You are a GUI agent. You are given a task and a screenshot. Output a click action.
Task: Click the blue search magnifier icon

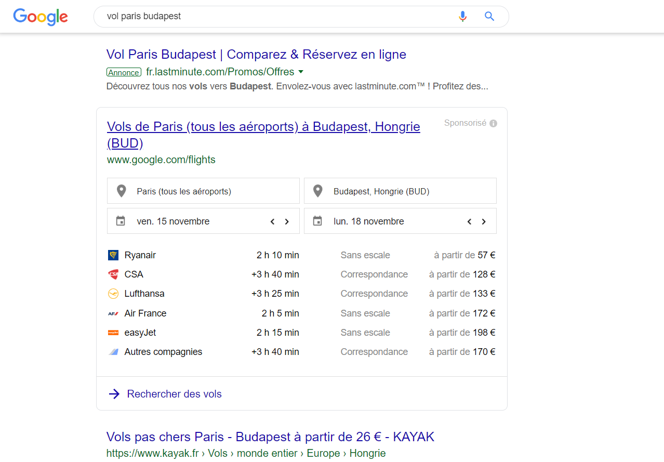[489, 16]
